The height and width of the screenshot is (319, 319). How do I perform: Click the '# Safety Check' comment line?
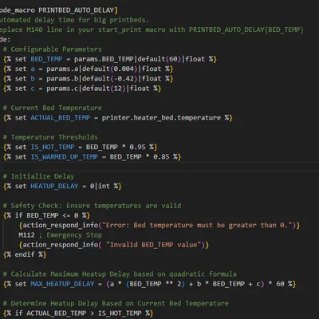[x=93, y=206]
